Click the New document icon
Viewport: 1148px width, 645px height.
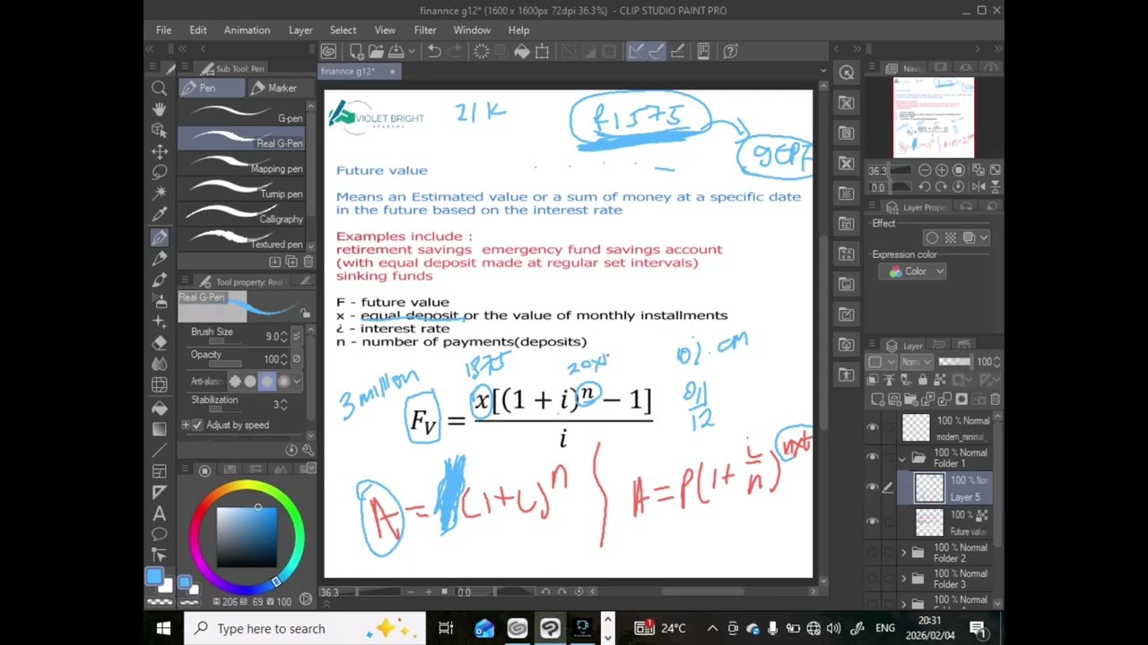tap(356, 52)
